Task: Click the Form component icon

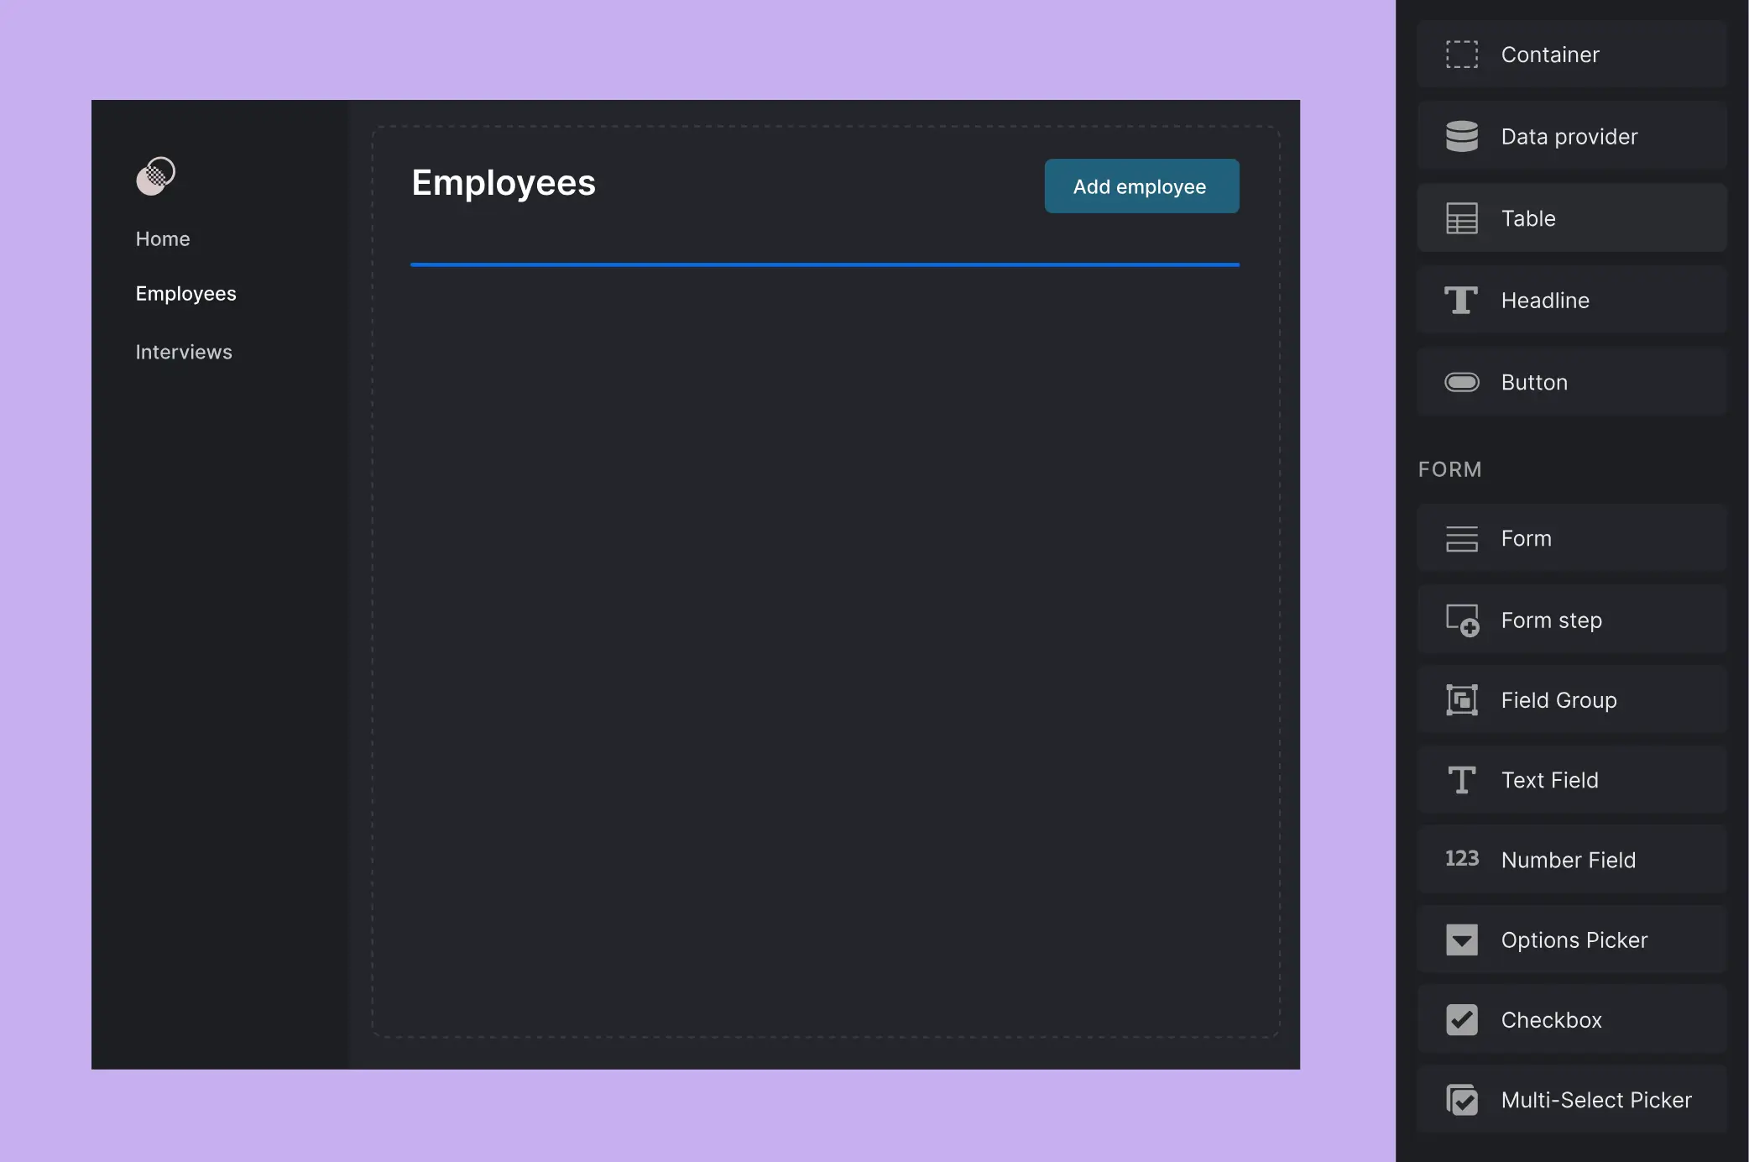Action: 1461,538
